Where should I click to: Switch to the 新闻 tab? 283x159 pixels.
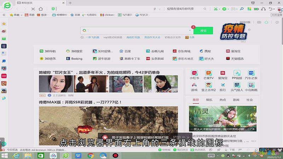(236, 100)
